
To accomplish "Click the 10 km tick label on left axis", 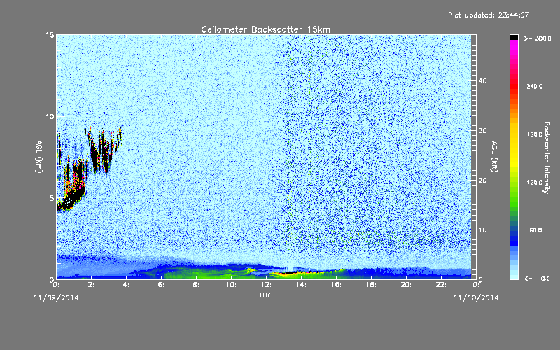I will (x=50, y=117).
